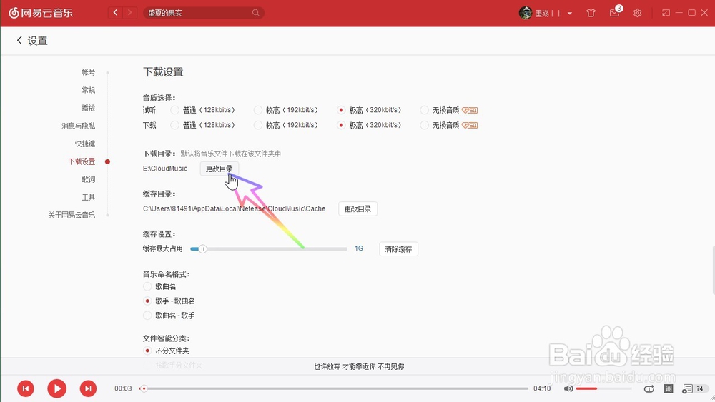Open the 下载设置 settings section

coord(82,161)
